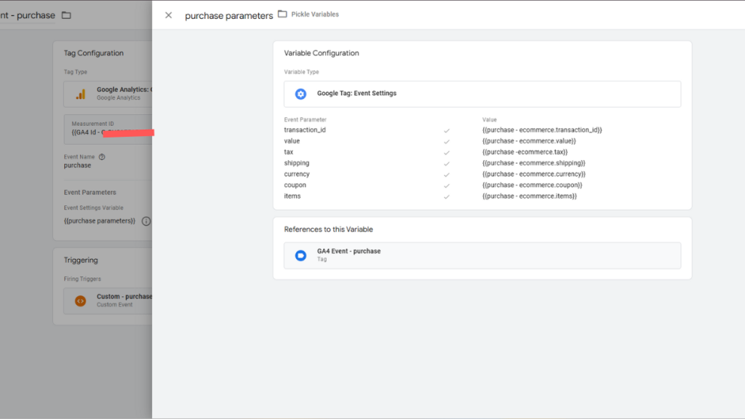Select the Google Analytics tag type in background
745x419 pixels.
pyautogui.click(x=108, y=94)
